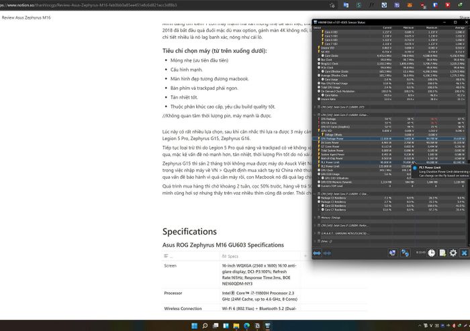
Task: Click Specifications heading in Notion page
Action: (189, 231)
